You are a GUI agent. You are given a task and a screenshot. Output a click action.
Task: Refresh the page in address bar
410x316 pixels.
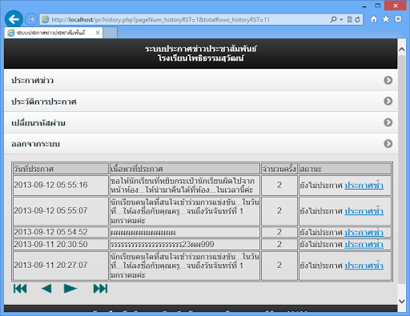[x=358, y=19]
